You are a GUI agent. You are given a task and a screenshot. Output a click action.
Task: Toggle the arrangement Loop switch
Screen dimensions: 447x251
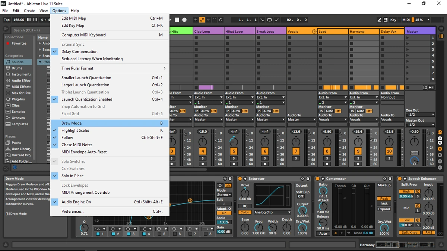[x=269, y=20]
